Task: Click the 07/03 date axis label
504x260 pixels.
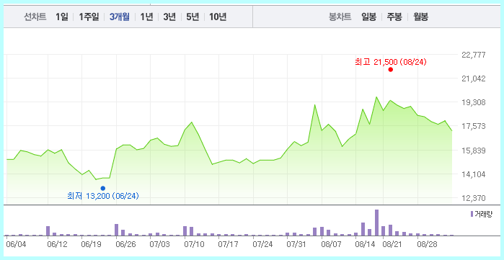Action: (160, 245)
